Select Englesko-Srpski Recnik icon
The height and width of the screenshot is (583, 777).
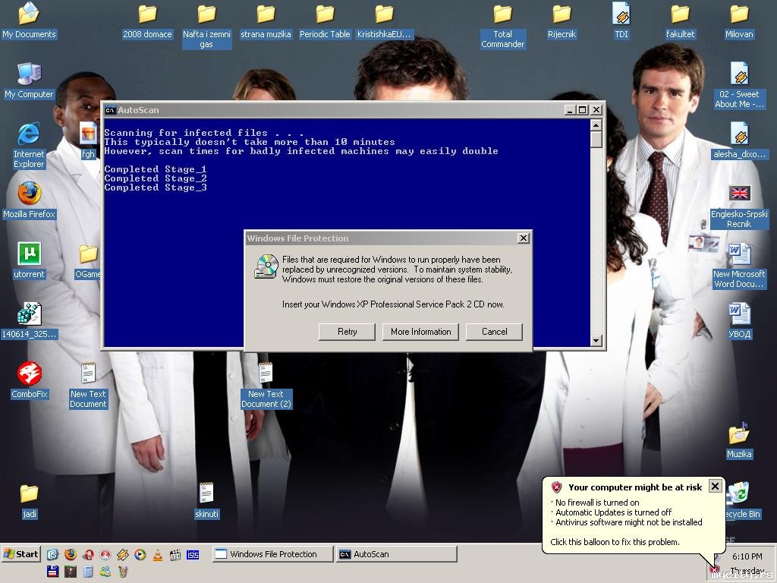(x=739, y=206)
